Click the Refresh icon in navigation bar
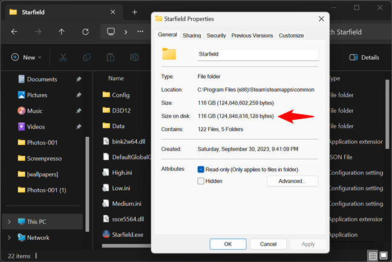 (x=85, y=31)
